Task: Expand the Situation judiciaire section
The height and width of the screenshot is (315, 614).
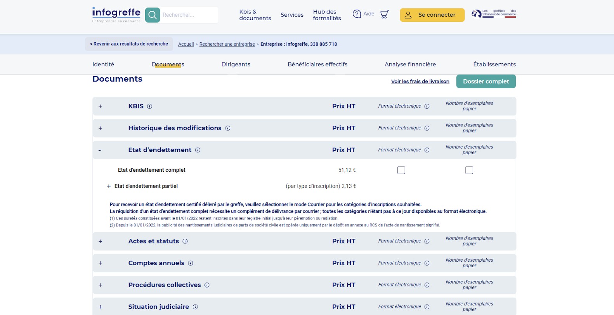Action: (x=101, y=307)
